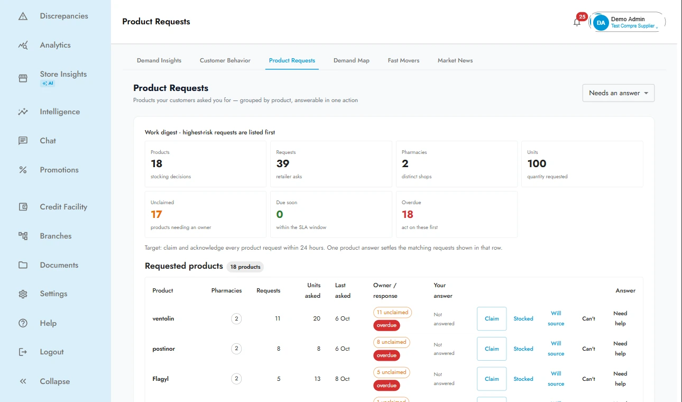The image size is (682, 402).
Task: Open the Due soon 0 card
Action: click(331, 214)
